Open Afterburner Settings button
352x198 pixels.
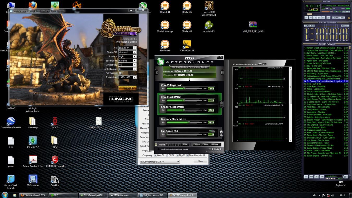point(215,144)
